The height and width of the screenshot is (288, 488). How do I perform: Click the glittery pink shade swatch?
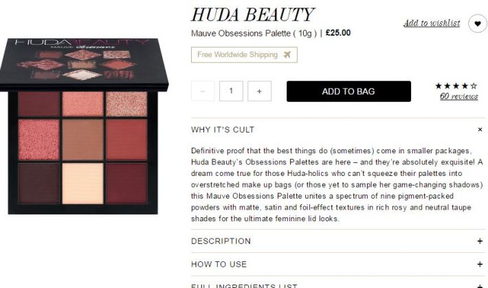(39, 140)
